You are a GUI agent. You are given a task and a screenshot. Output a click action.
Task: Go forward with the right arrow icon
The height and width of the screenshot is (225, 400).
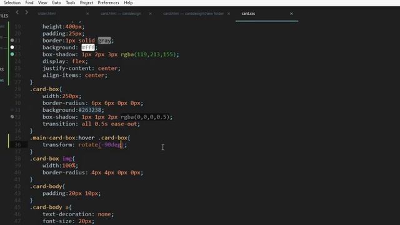(26, 12)
